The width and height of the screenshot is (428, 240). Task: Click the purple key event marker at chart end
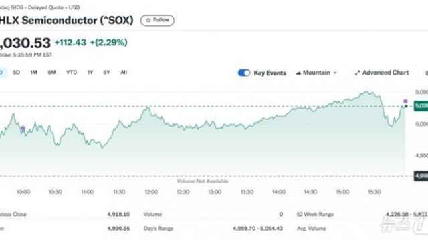coord(405,101)
